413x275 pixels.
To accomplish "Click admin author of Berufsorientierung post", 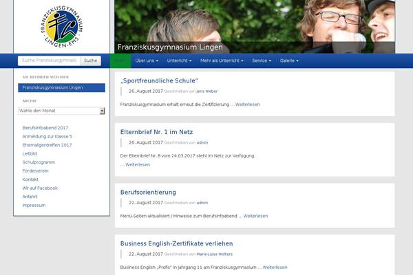I will (x=202, y=203).
